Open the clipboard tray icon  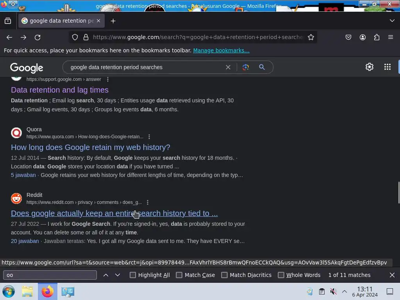tap(322, 291)
